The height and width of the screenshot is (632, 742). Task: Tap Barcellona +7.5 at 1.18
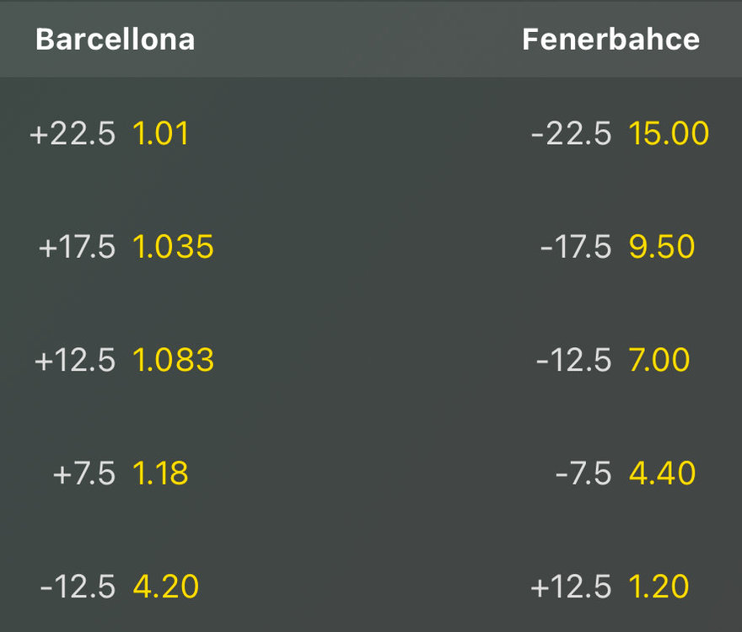121,473
